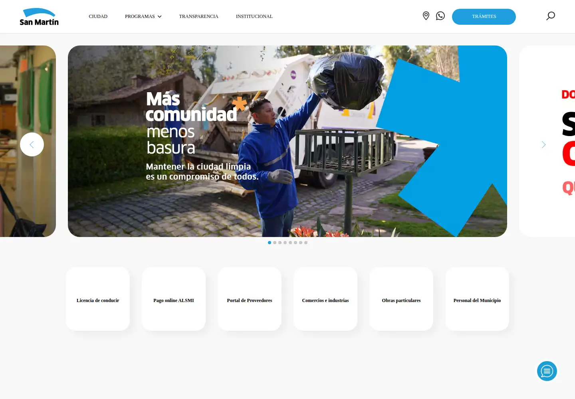
Task: Select the last carousel pagination dot
Action: point(306,243)
